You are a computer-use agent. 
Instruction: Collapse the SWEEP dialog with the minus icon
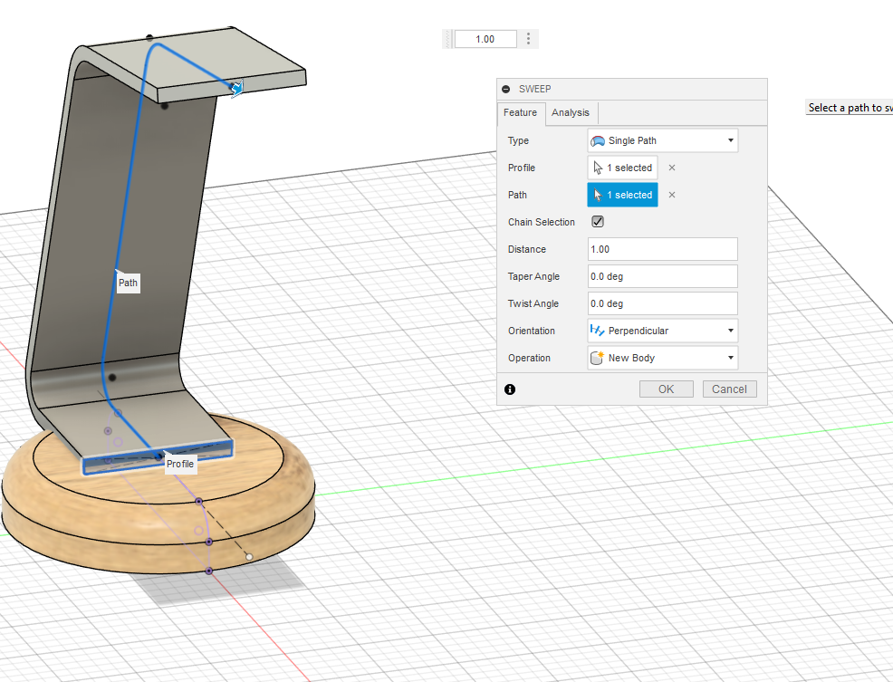click(x=506, y=90)
